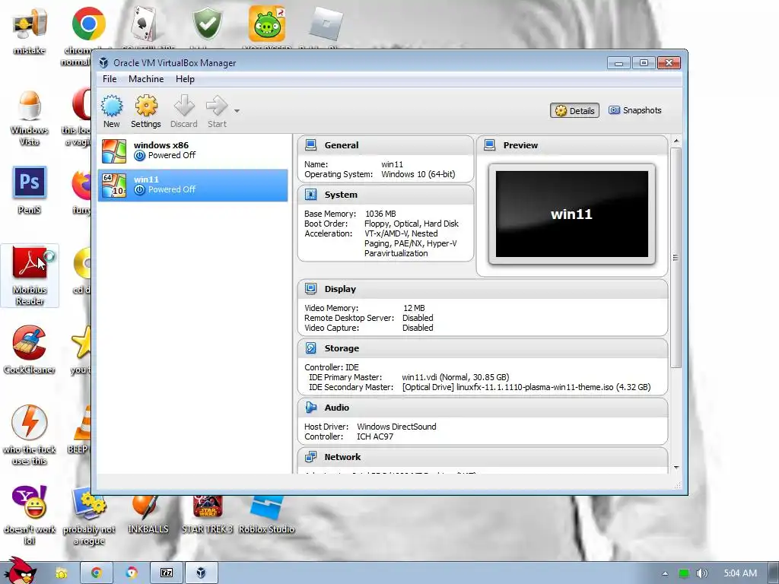The width and height of the screenshot is (779, 584).
Task: Click the Chrome taskbar button
Action: [x=97, y=573]
